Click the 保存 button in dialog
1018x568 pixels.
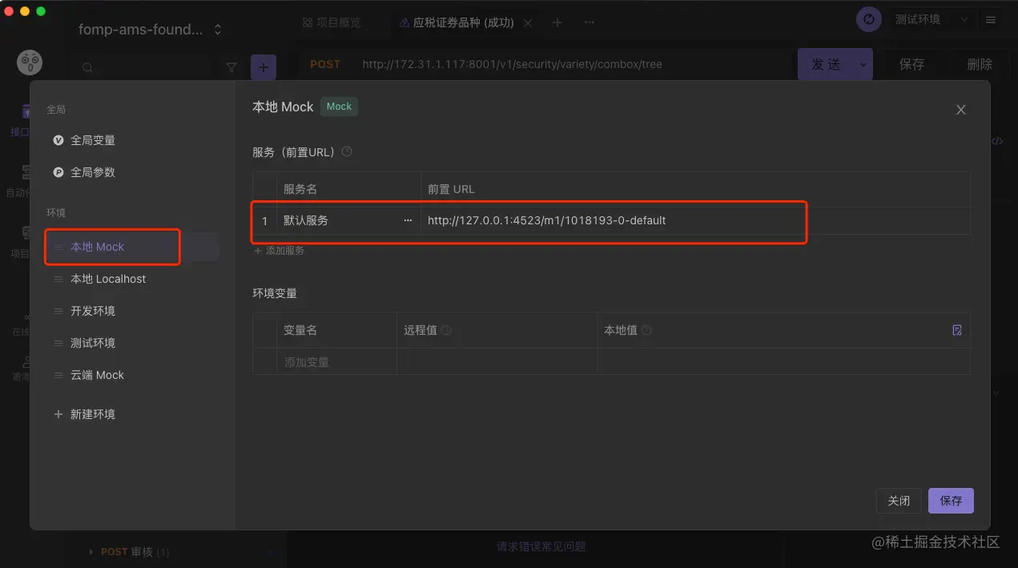[951, 501]
